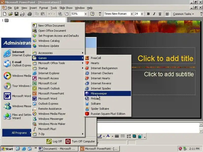Click the Paste toolbar icon
This screenshot has width=203, height=152.
pyautogui.click(x=43, y=14)
